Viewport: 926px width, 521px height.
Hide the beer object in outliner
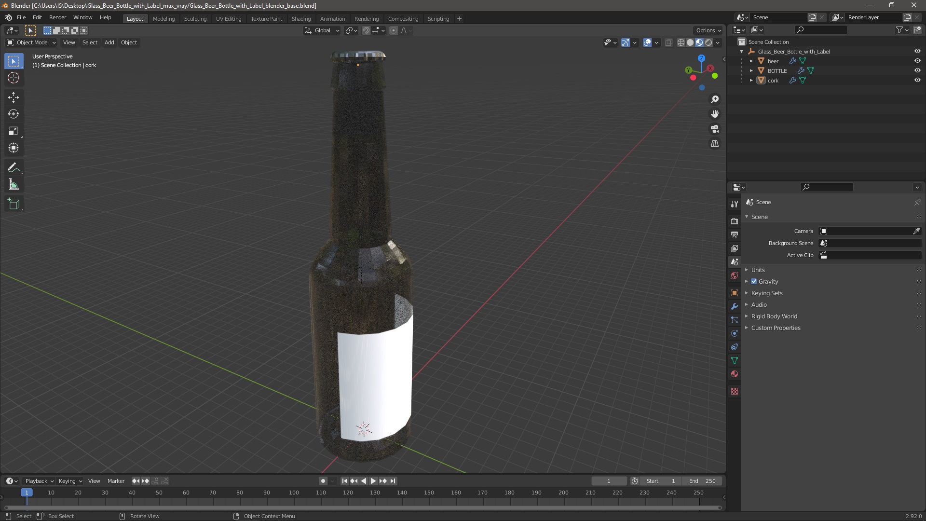pos(917,61)
